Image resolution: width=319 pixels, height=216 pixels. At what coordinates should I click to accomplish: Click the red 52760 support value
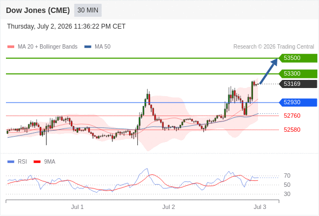pos(292,116)
